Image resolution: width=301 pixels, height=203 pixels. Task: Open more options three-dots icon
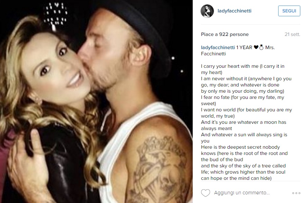pyautogui.click(x=296, y=193)
